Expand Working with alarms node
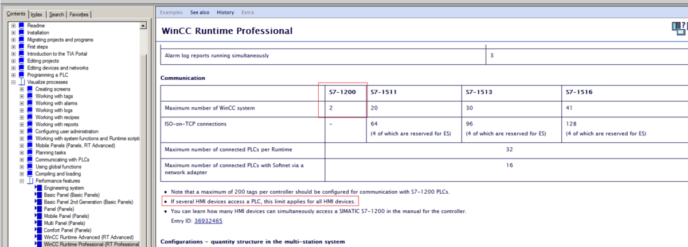The height and width of the screenshot is (247, 688). [22, 103]
